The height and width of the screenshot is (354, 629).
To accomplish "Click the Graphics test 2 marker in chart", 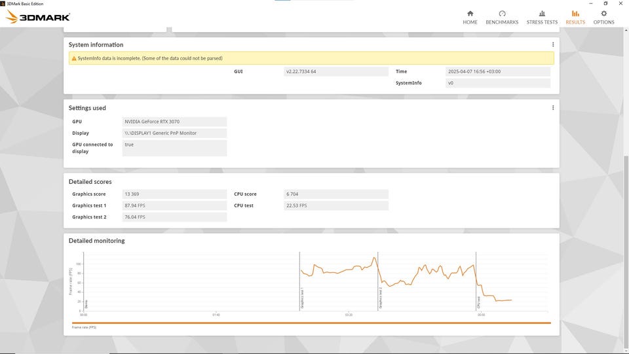I will coord(380,298).
